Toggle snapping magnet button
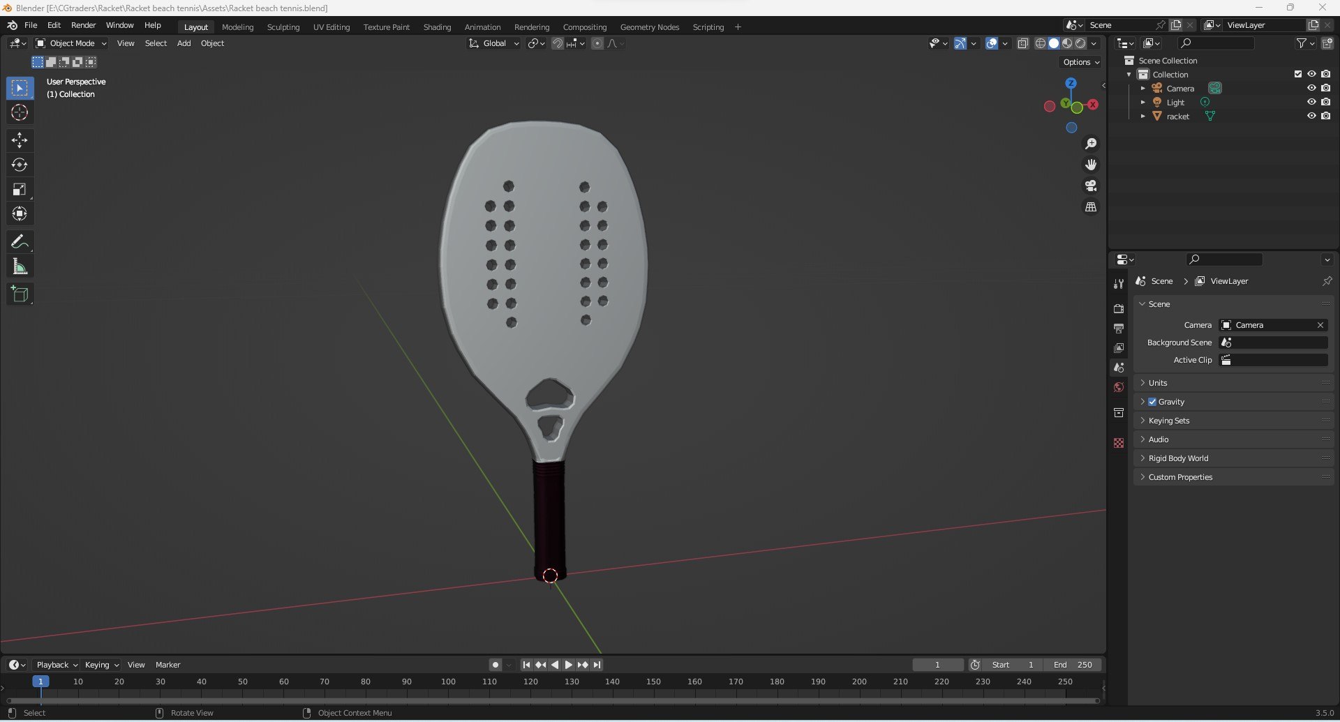 pos(558,43)
